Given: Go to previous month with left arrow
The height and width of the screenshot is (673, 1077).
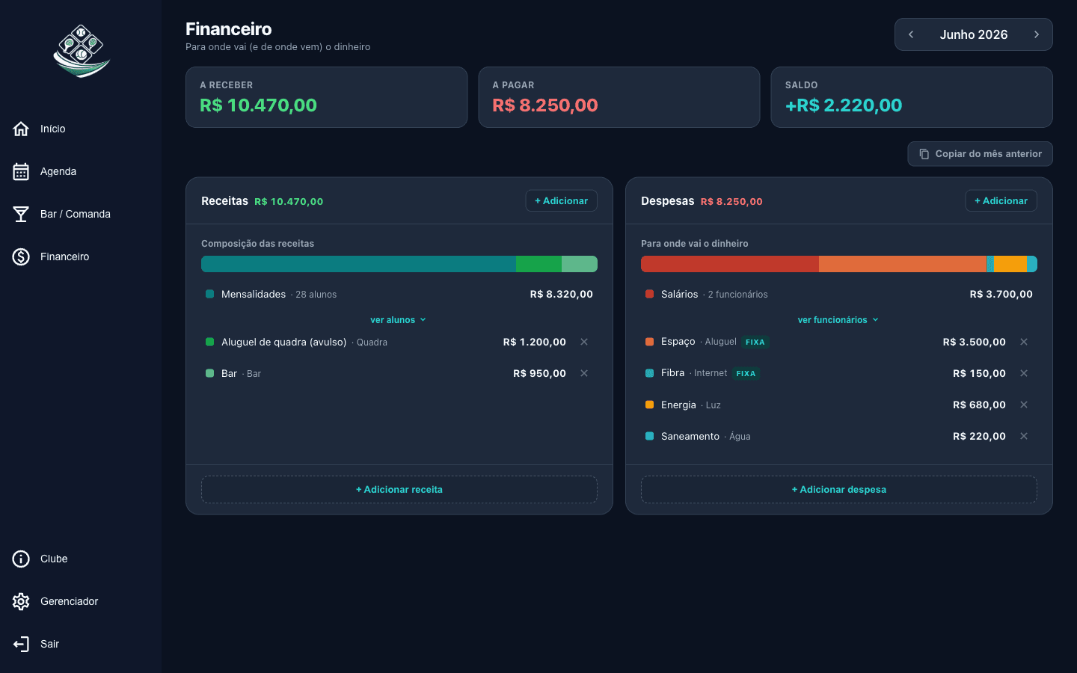Looking at the screenshot, I should (x=911, y=34).
